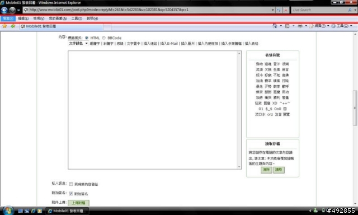Open Favorites Center star icon
This screenshot has width=358, height=215.
(4, 26)
